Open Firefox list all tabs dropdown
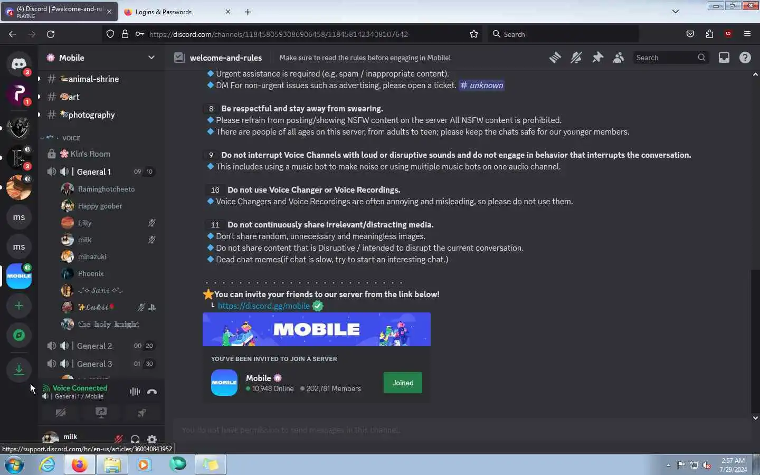Viewport: 760px width, 475px height. pyautogui.click(x=676, y=11)
